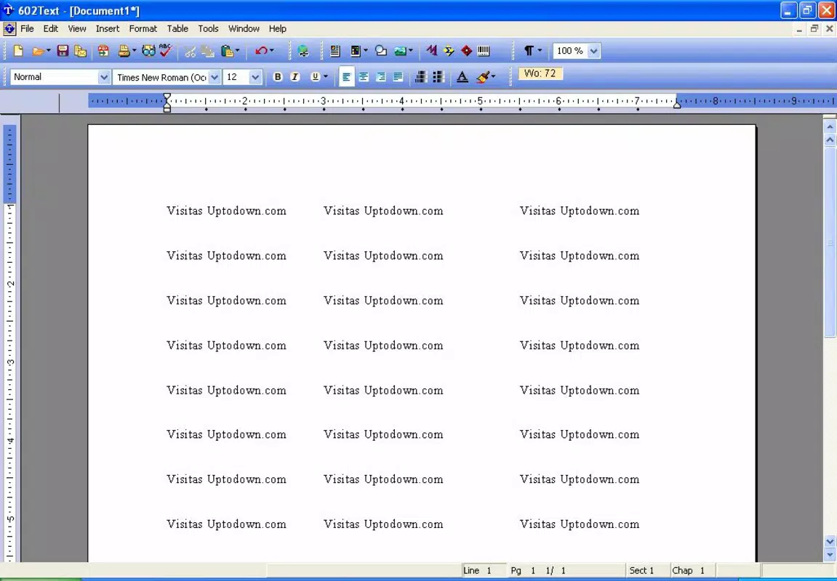Click the red diamond icon
Viewport: 837px width, 581px height.
(467, 51)
